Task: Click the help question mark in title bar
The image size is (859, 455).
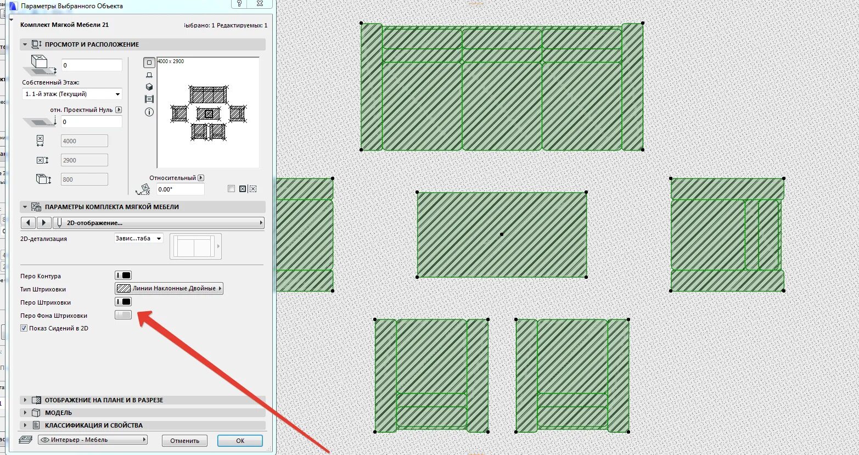Action: (x=239, y=4)
